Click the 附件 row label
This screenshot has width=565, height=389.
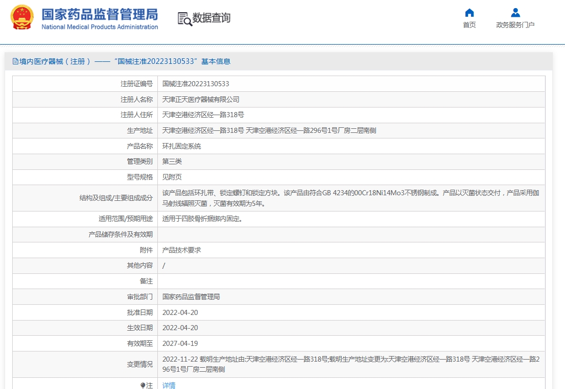click(x=146, y=250)
